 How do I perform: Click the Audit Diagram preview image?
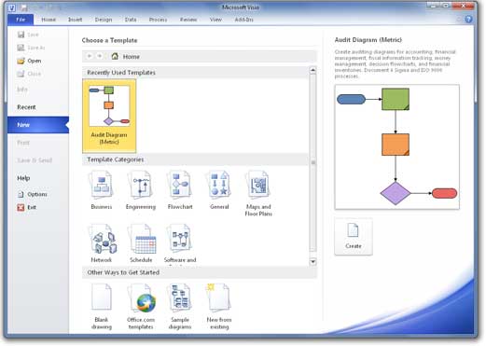(397, 146)
